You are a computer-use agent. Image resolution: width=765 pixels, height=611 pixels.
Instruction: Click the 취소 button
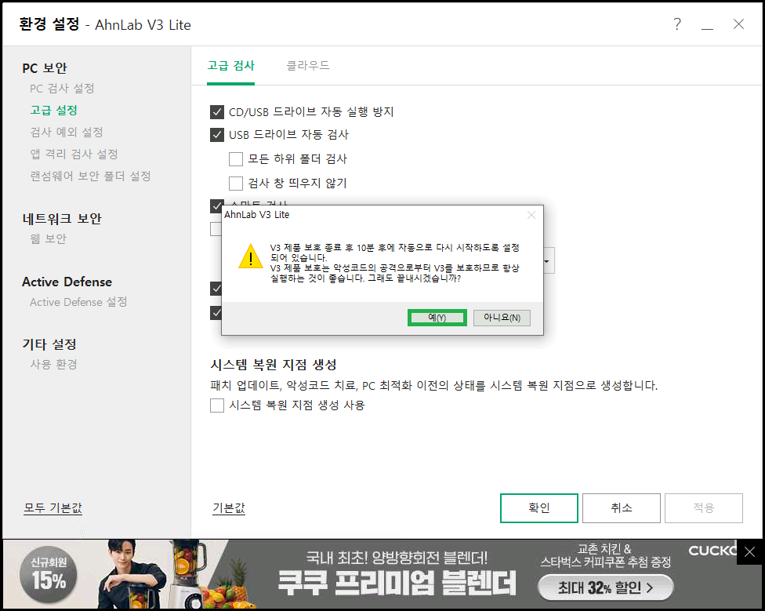(621, 508)
